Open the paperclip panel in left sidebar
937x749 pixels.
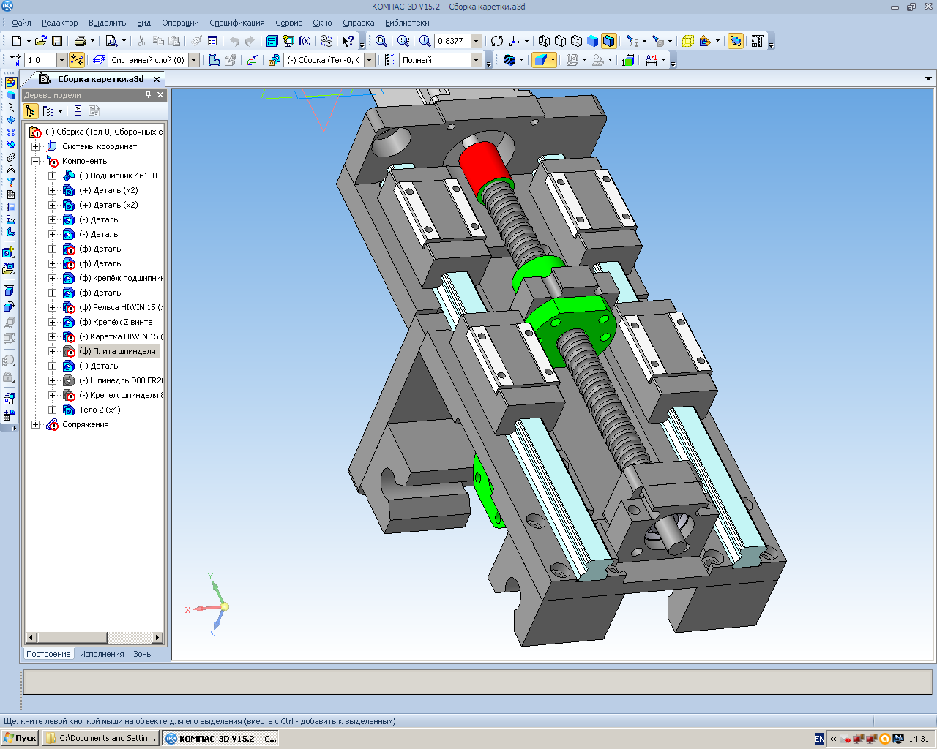pos(10,157)
